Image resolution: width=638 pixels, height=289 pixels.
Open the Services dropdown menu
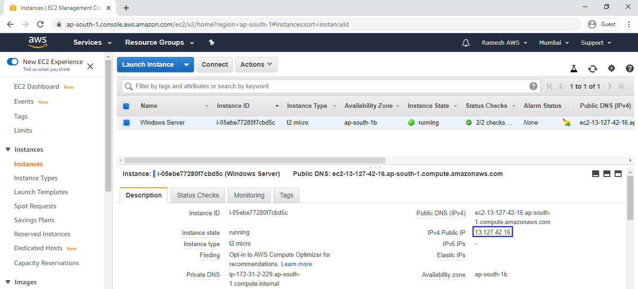pos(93,42)
